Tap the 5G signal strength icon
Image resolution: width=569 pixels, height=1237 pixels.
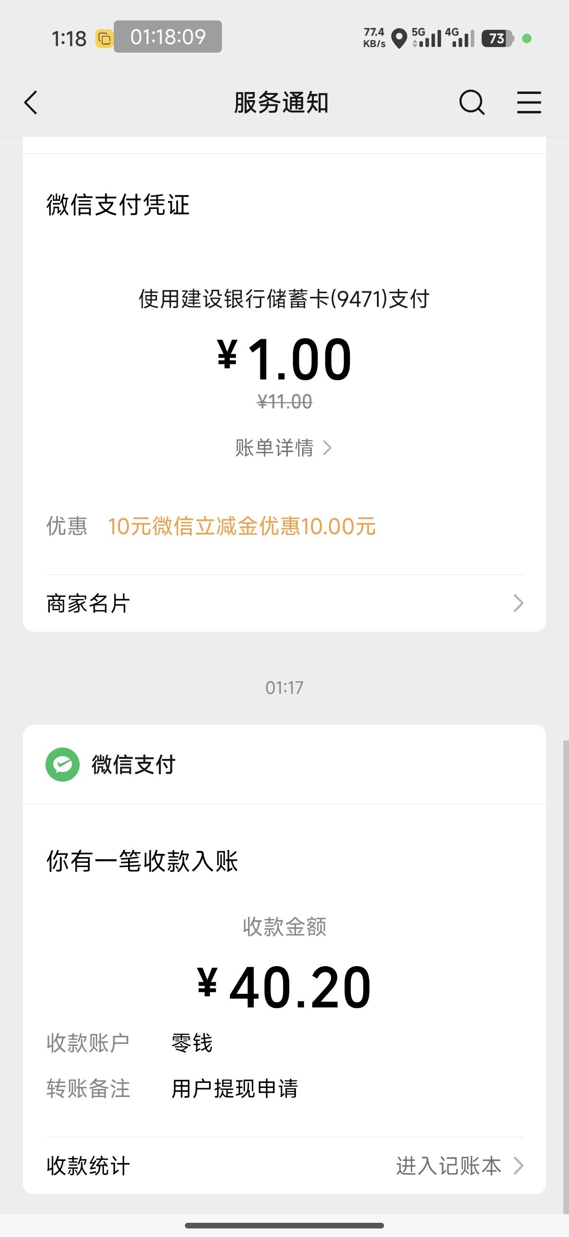426,38
